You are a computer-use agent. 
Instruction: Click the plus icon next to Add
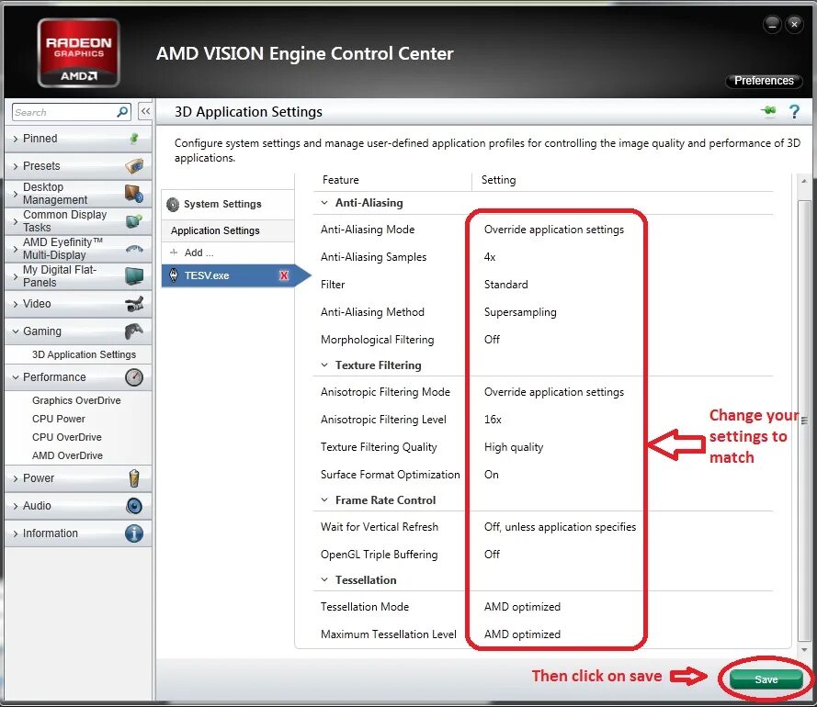point(174,252)
